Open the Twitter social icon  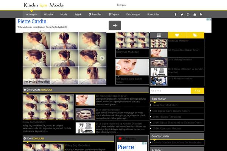182,14
